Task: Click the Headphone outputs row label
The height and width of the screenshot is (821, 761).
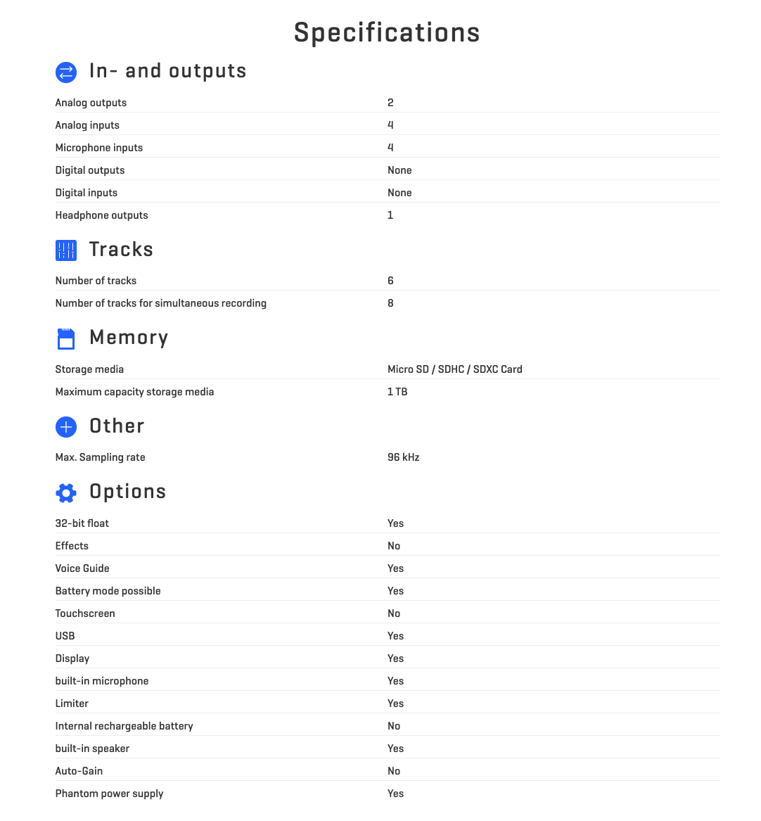Action: point(101,215)
